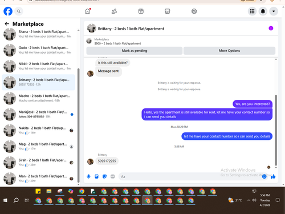Open Sticky Notes on the taskbar
This screenshot has height=214, width=285.
pyautogui.click(x=38, y=191)
